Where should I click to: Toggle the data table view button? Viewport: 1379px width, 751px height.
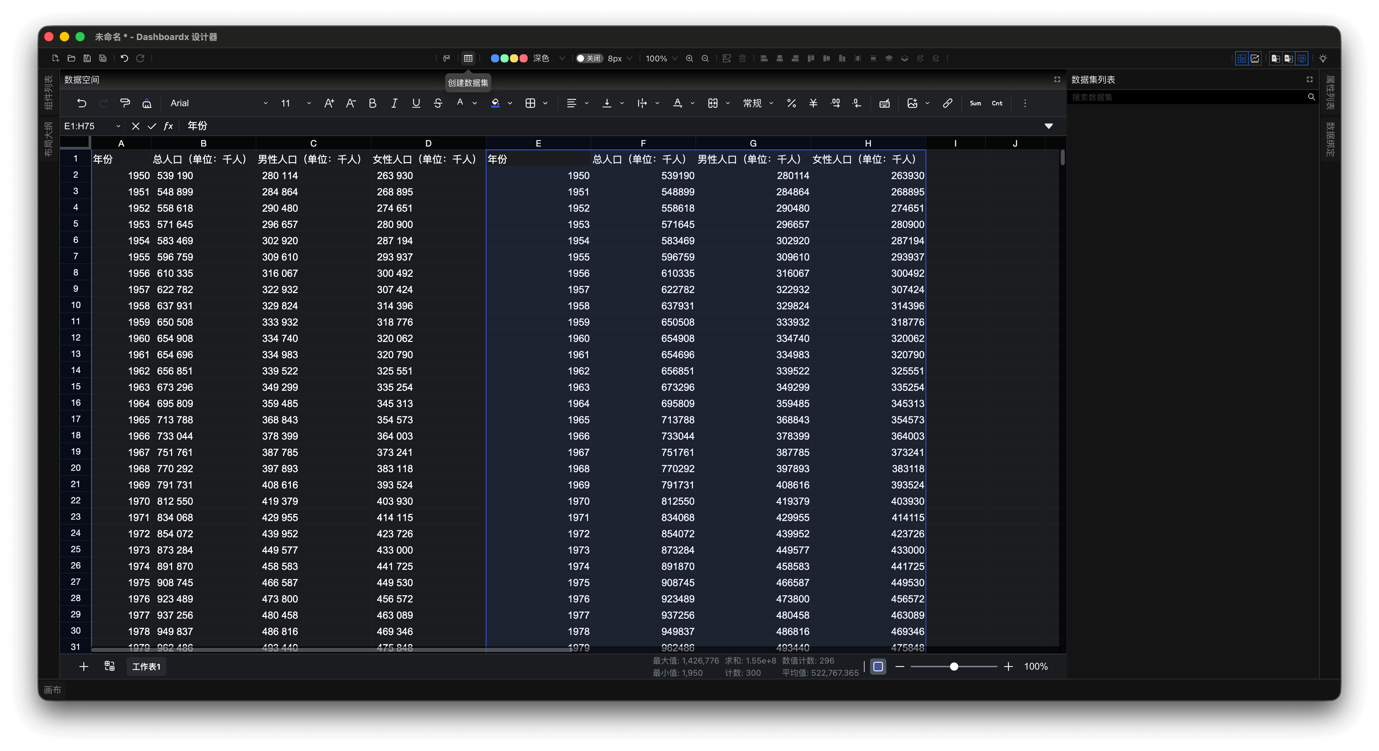pos(1242,58)
